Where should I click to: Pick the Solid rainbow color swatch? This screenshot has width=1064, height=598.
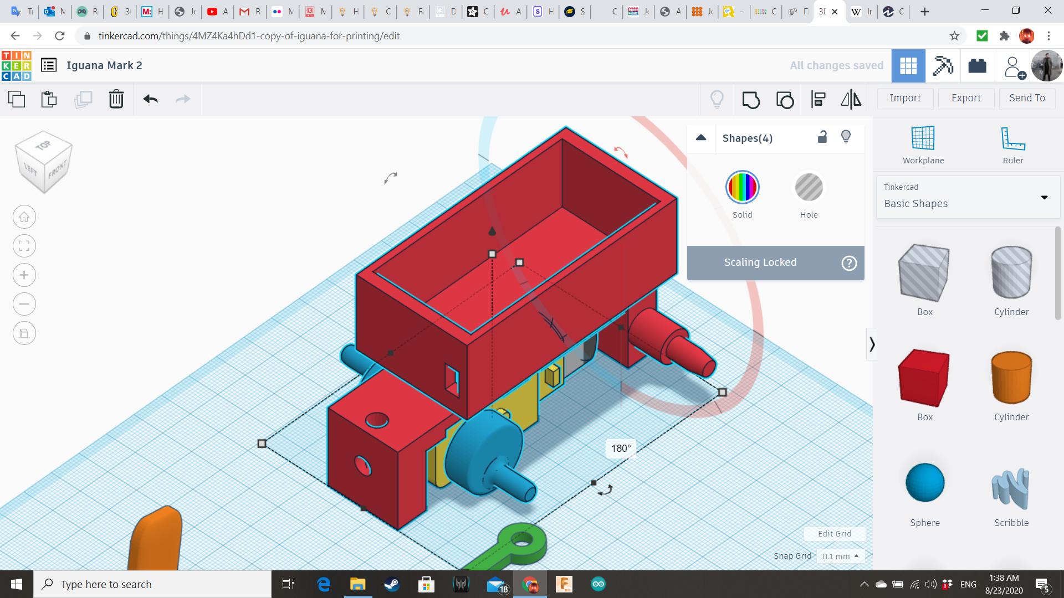pyautogui.click(x=742, y=188)
